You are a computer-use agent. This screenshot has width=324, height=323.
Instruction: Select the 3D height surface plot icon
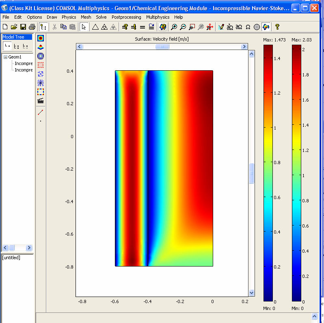click(x=41, y=48)
